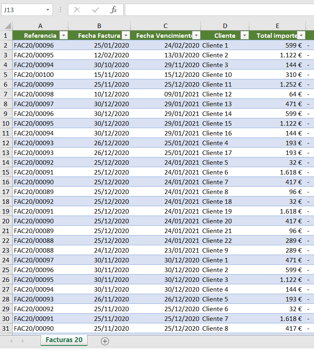Click the Cliente 15 cell
Image resolution: width=314 pixels, height=349 pixels.
tap(225, 123)
